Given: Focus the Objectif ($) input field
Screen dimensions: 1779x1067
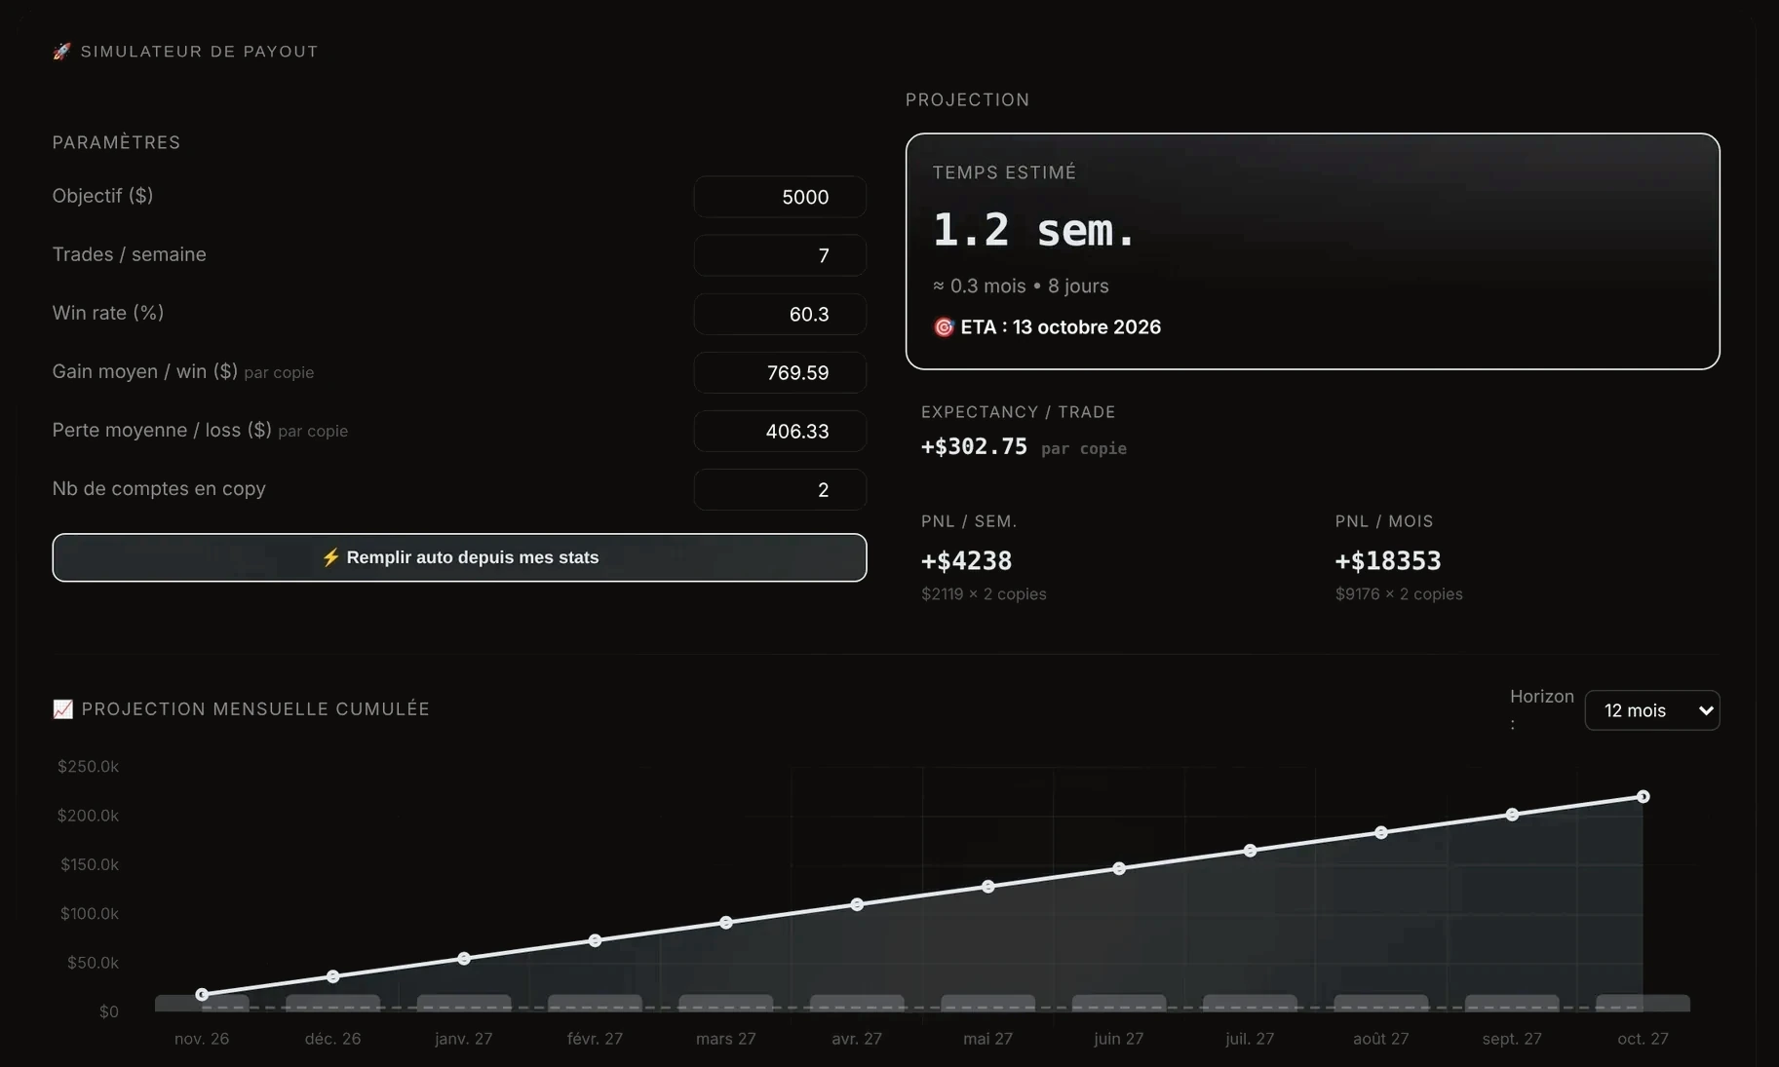Looking at the screenshot, I should [780, 197].
